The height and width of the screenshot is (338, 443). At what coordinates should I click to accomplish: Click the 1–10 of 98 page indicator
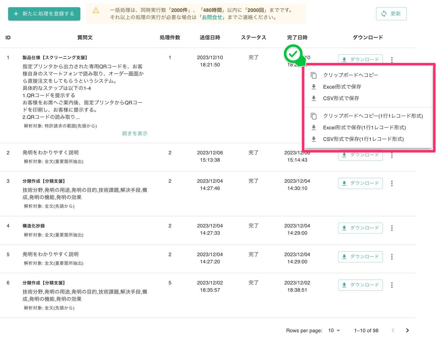pyautogui.click(x=366, y=331)
